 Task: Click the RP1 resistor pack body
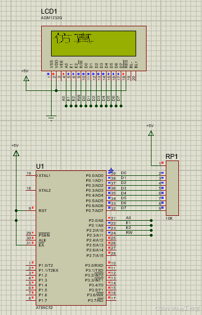(x=172, y=188)
